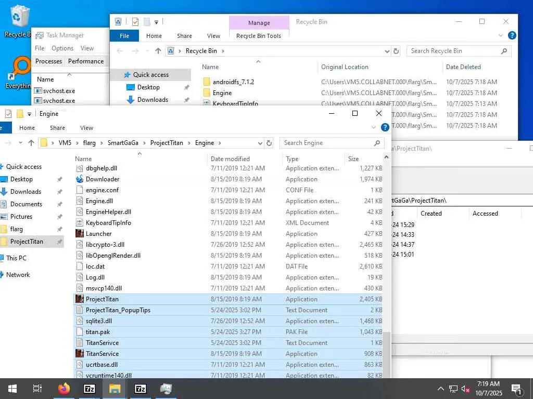Show hidden tray icons chevron
The image size is (533, 399).
pyautogui.click(x=440, y=389)
